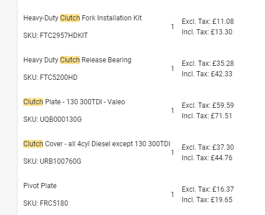Select SKU FTC5200HD text

point(50,77)
